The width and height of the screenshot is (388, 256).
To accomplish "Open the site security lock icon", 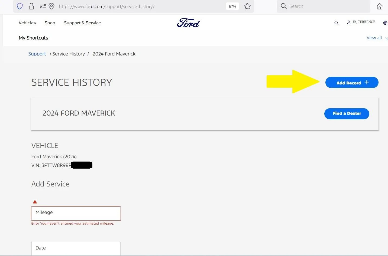I will (31, 6).
